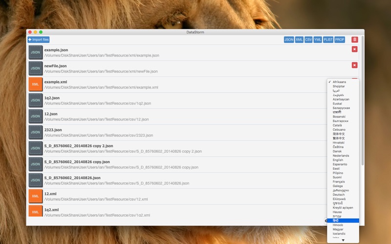Screen dimensions: 391x244
Task: Click JSON icon of 1q2.json
Action: (35, 100)
